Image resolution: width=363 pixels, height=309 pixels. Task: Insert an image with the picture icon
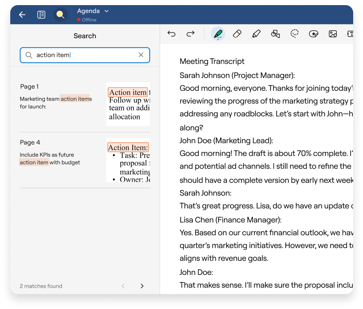click(x=333, y=34)
